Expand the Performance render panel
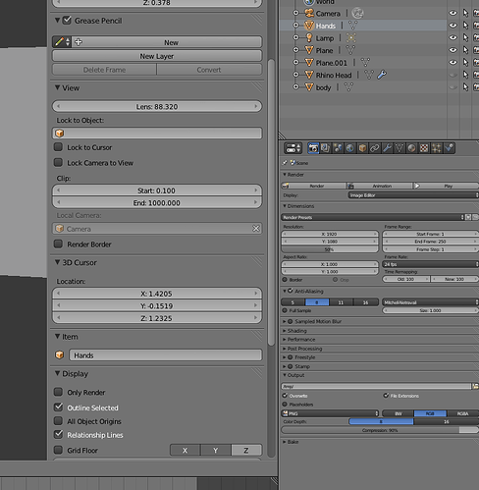 285,340
